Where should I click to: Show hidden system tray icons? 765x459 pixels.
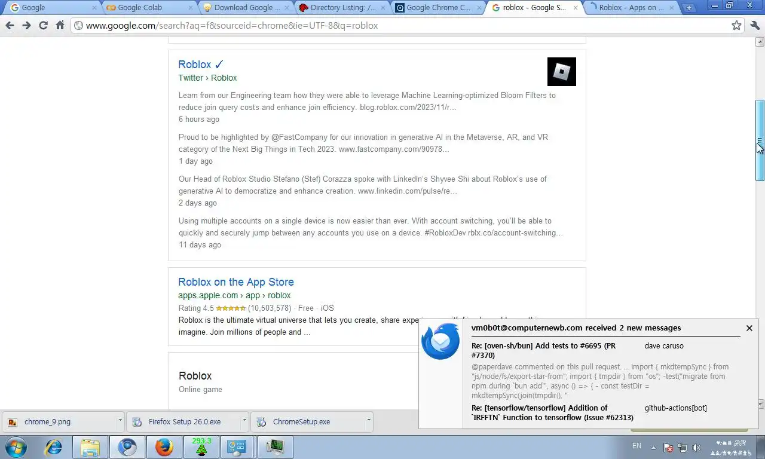pos(653,448)
